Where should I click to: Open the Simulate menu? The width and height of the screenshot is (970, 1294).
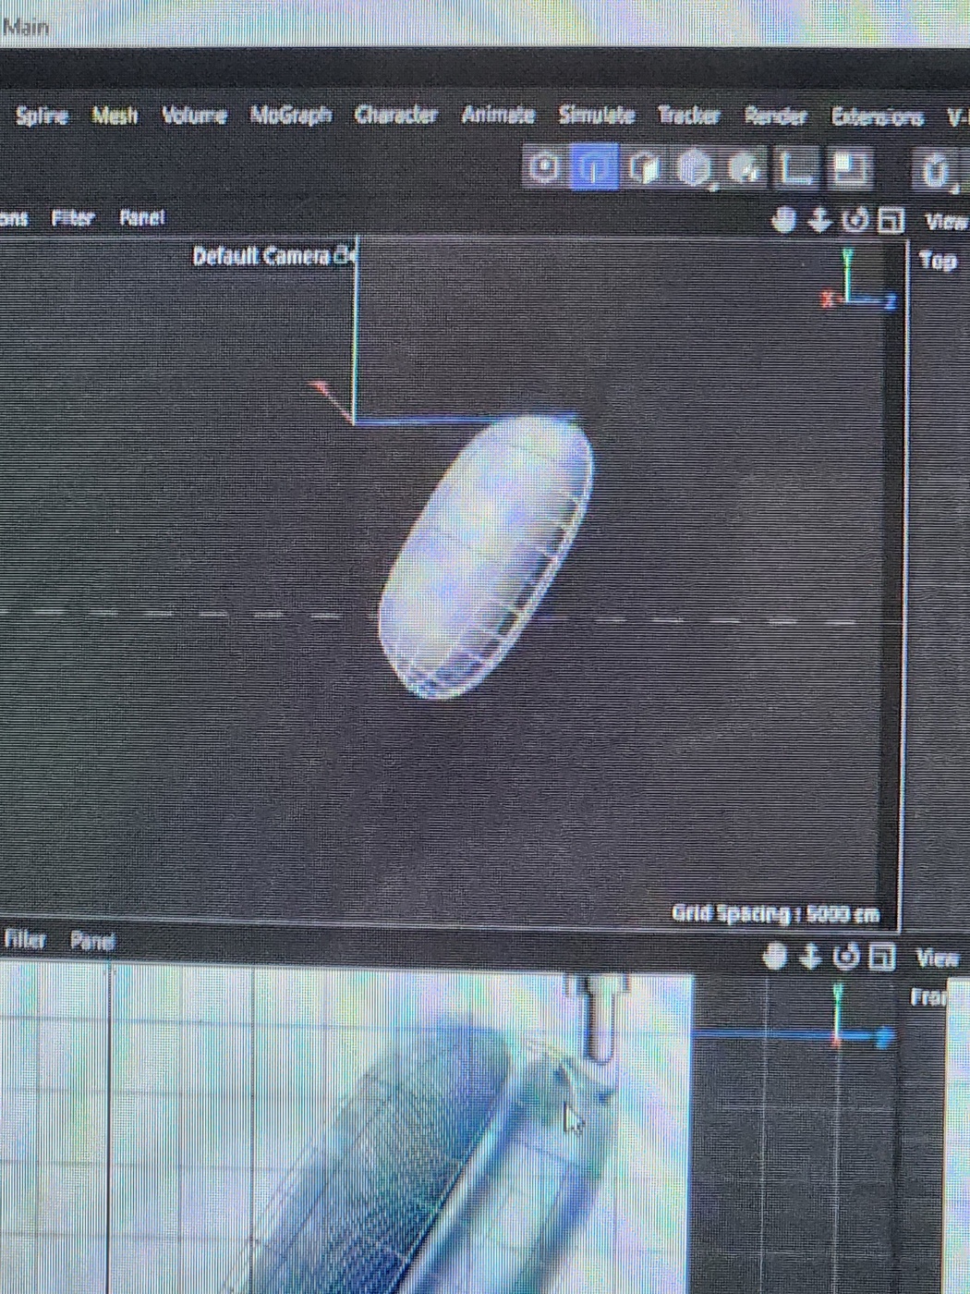(597, 115)
